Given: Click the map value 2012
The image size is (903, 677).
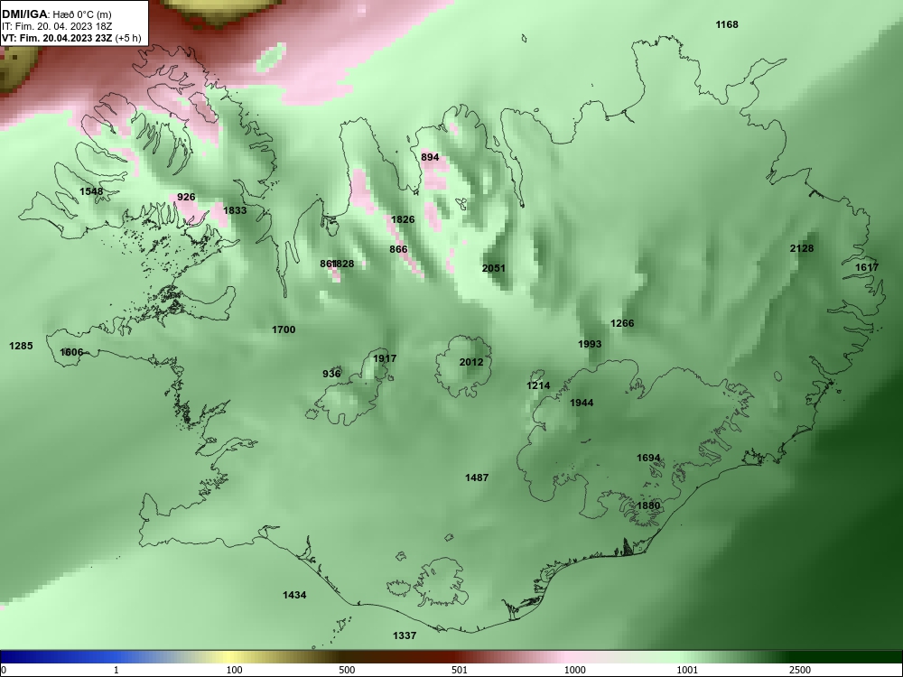Looking at the screenshot, I should 471,362.
